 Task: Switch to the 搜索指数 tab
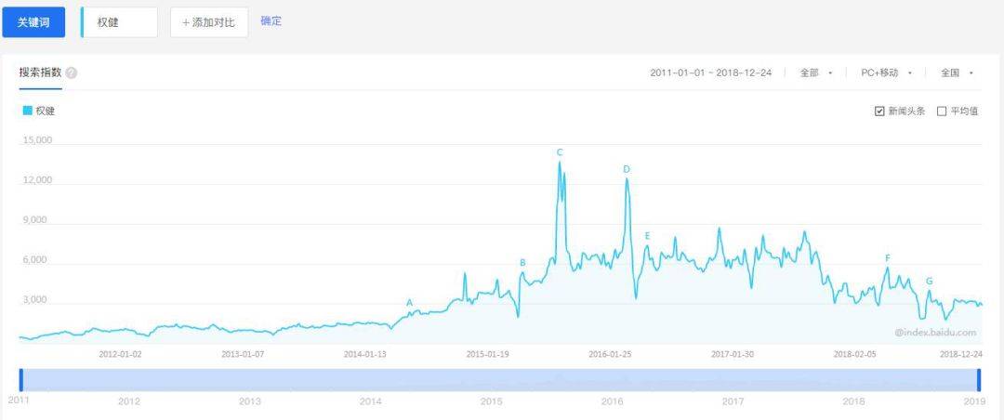[40, 72]
